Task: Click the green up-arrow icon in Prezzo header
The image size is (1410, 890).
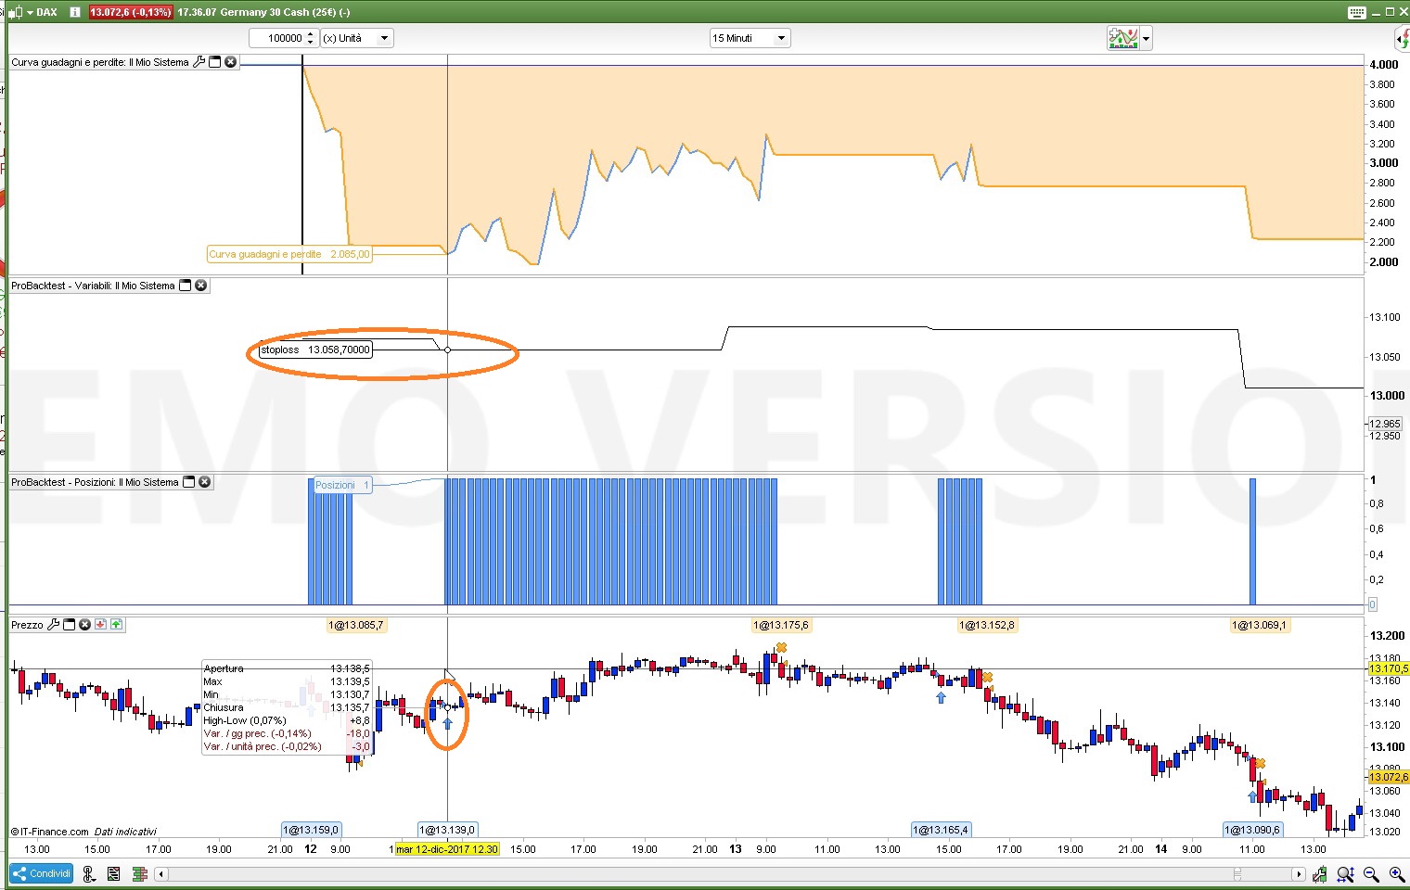Action: 116,625
